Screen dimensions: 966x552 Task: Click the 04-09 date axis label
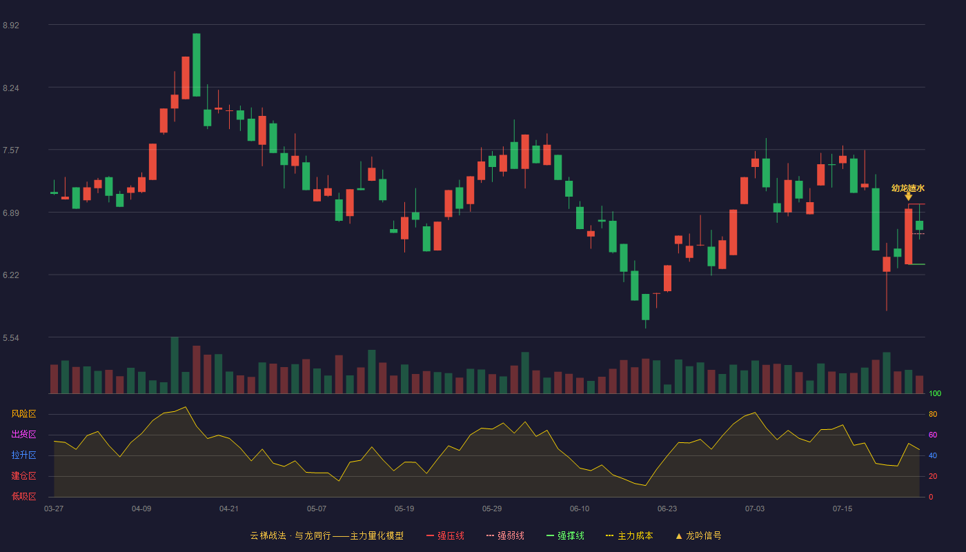pyautogui.click(x=141, y=509)
